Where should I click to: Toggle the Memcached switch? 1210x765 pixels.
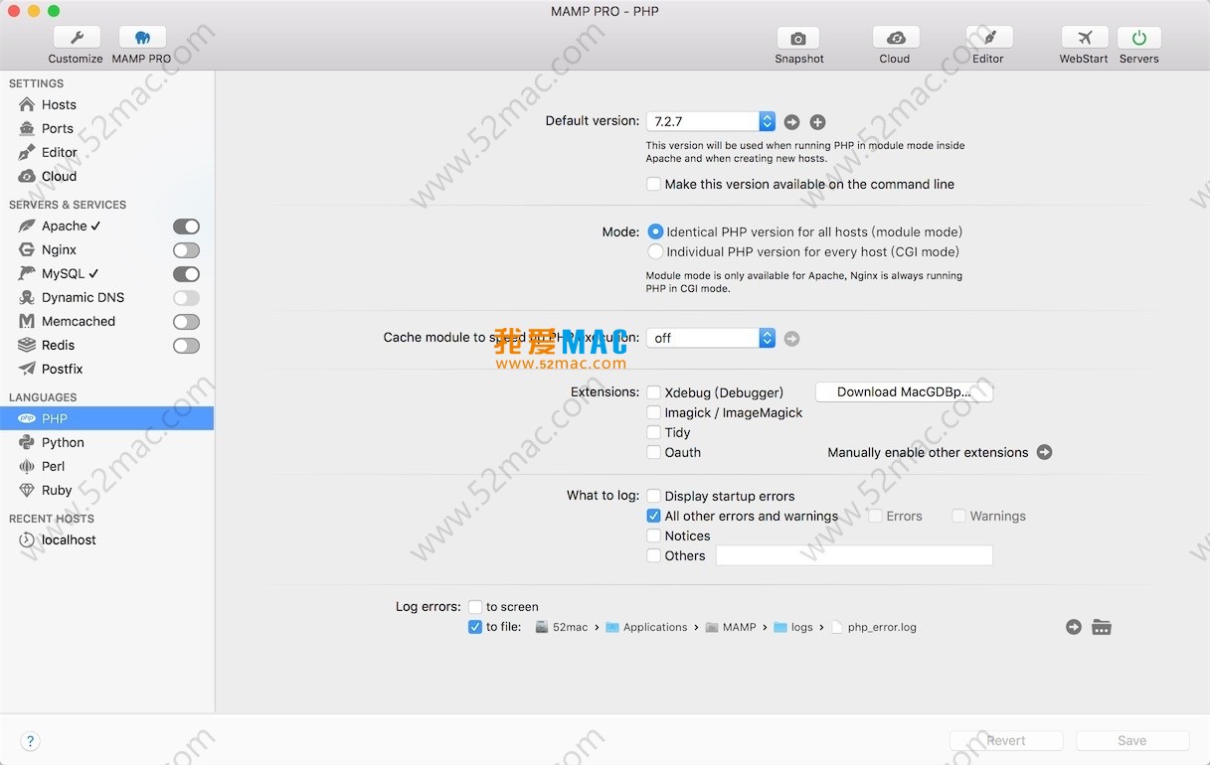pos(186,322)
